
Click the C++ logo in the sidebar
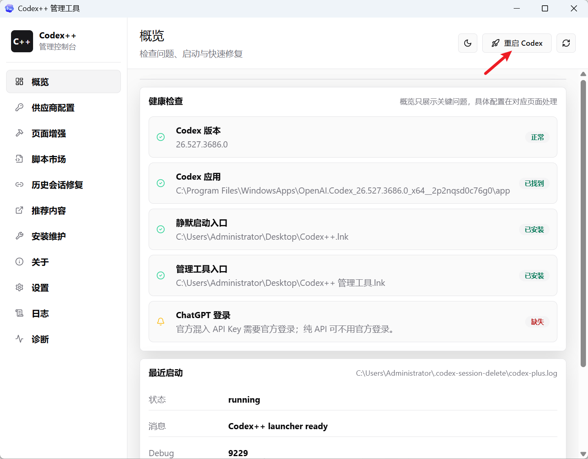coord(22,41)
